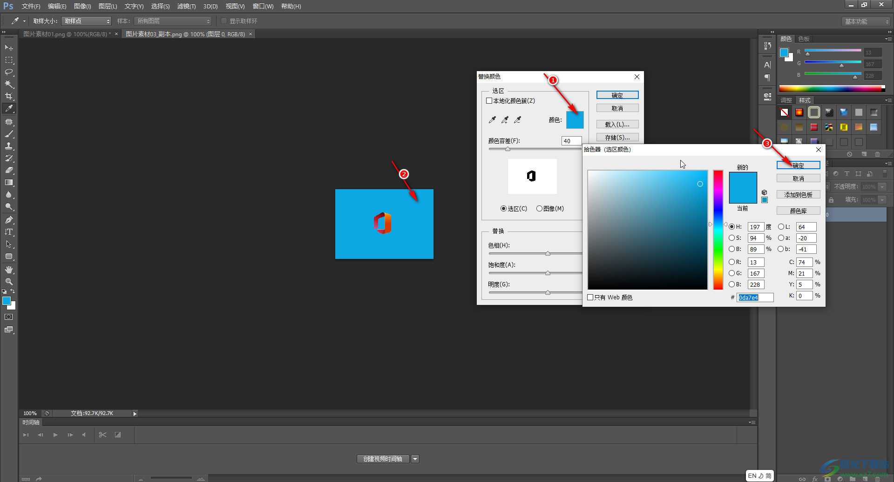Click Cancel (取消) in the color picker

[798, 178]
